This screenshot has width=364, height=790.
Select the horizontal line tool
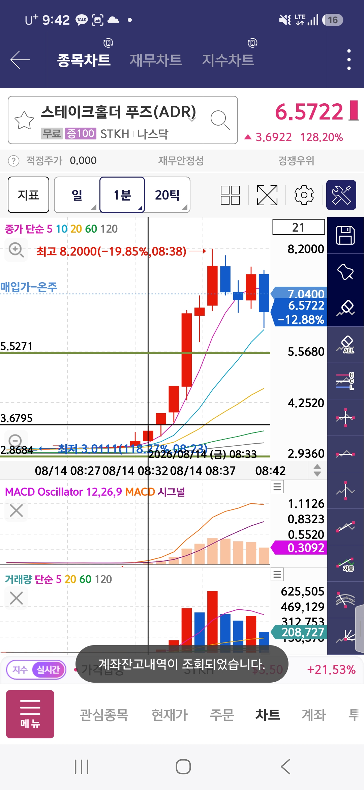coord(345,454)
